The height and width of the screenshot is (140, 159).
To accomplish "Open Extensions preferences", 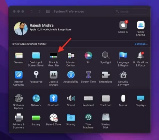I will (x=106, y=75).
